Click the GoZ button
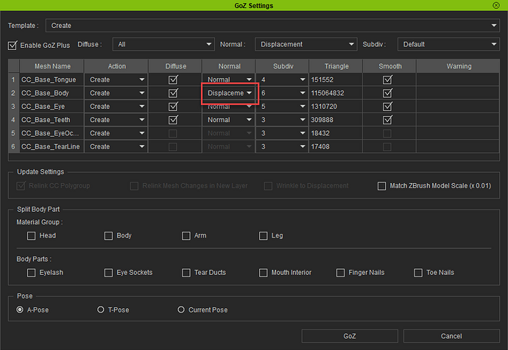Viewport: 508px width, 350px height. (x=350, y=336)
